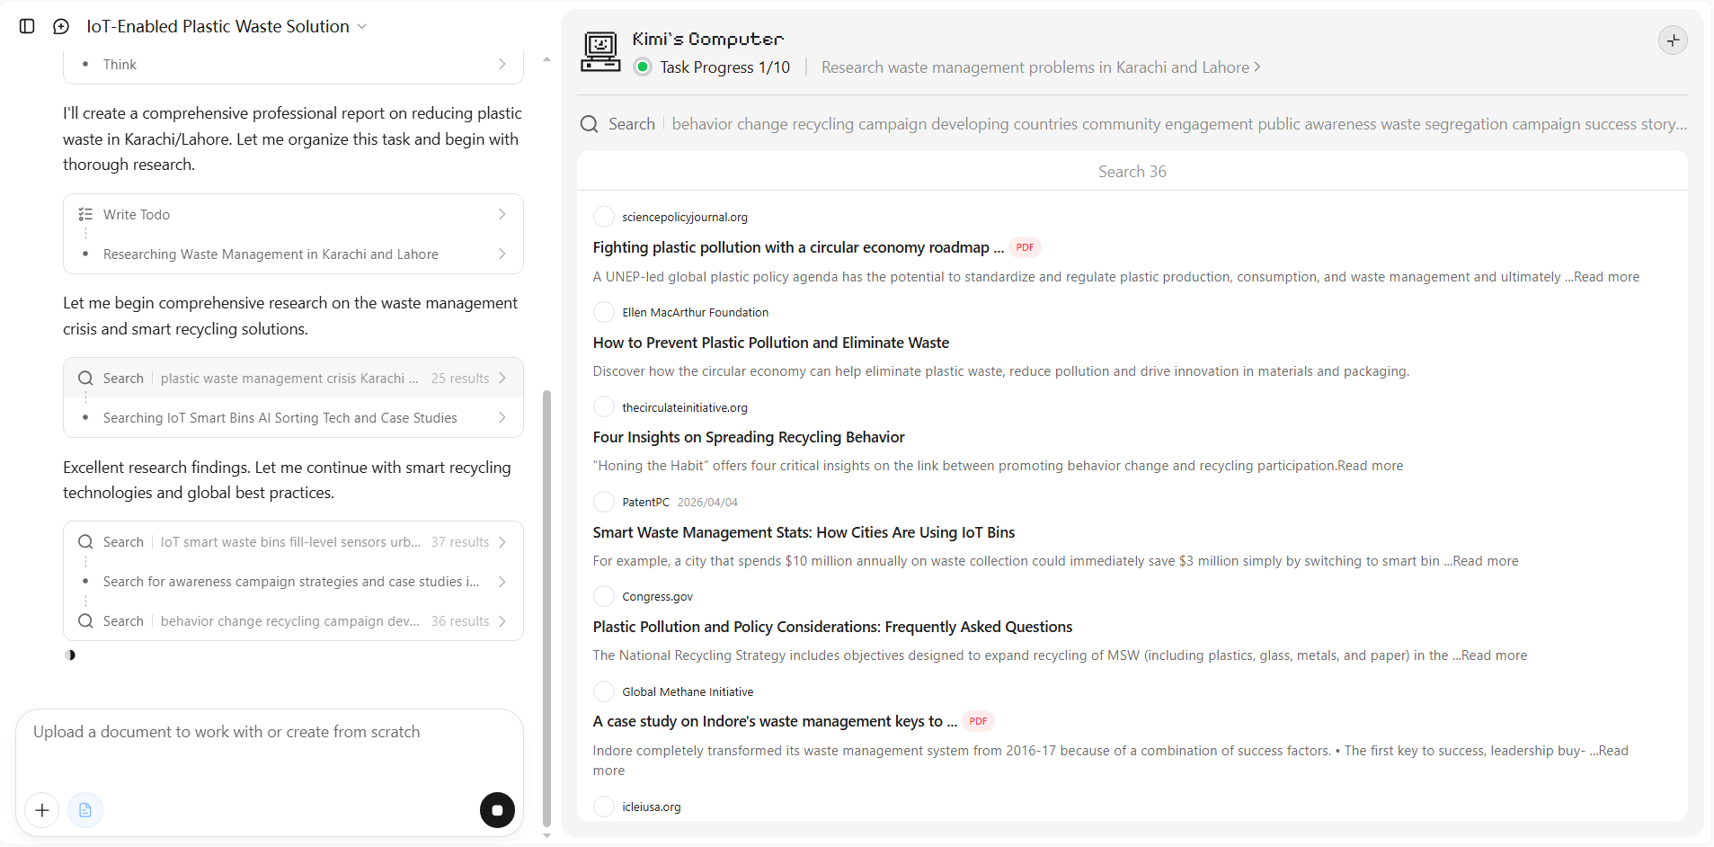Open Smart Waste Management Stats result
Screen dimensions: 1714x847
coord(804,532)
